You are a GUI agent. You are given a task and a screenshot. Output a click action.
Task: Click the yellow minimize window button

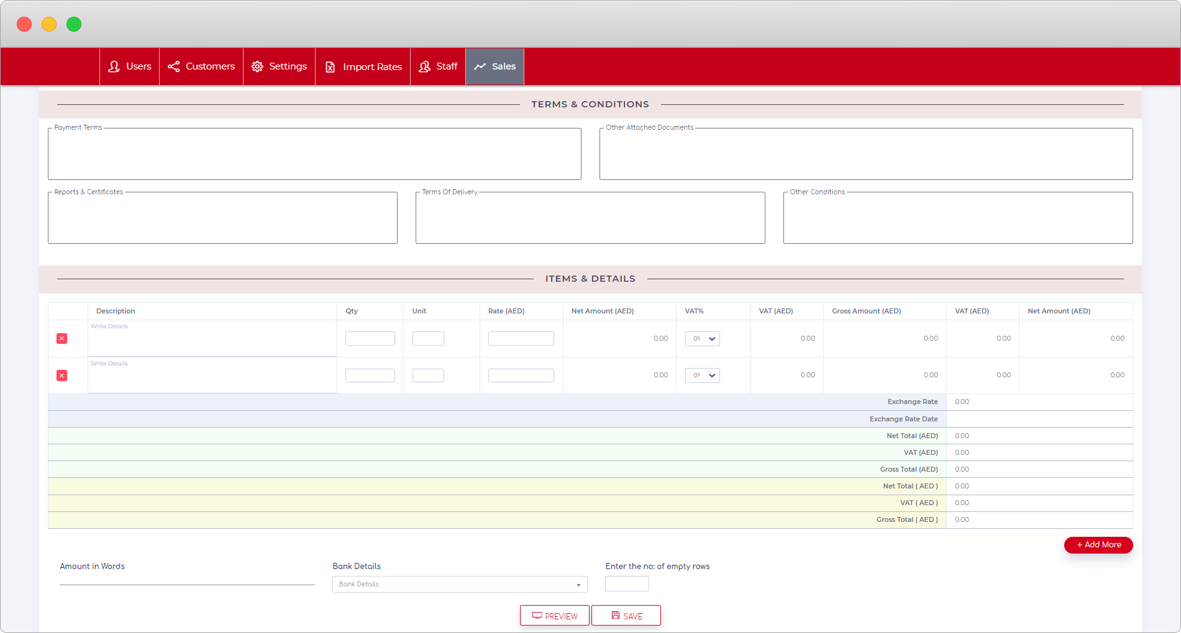(49, 24)
